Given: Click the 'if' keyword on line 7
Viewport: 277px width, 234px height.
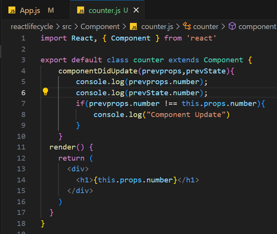Looking at the screenshot, I should click(x=80, y=104).
